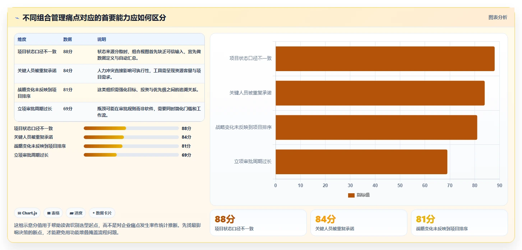Click the Chart.js tag chip
Viewport: 522px width, 250px height.
pyautogui.click(x=27, y=213)
